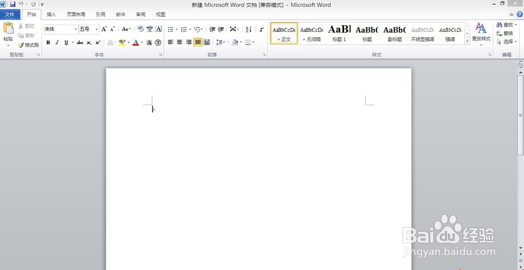Image resolution: width=524 pixels, height=270 pixels.
Task: Show or hide paragraph marks
Action: tap(261, 29)
